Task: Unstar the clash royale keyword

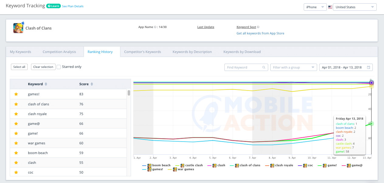Action: click(16, 114)
